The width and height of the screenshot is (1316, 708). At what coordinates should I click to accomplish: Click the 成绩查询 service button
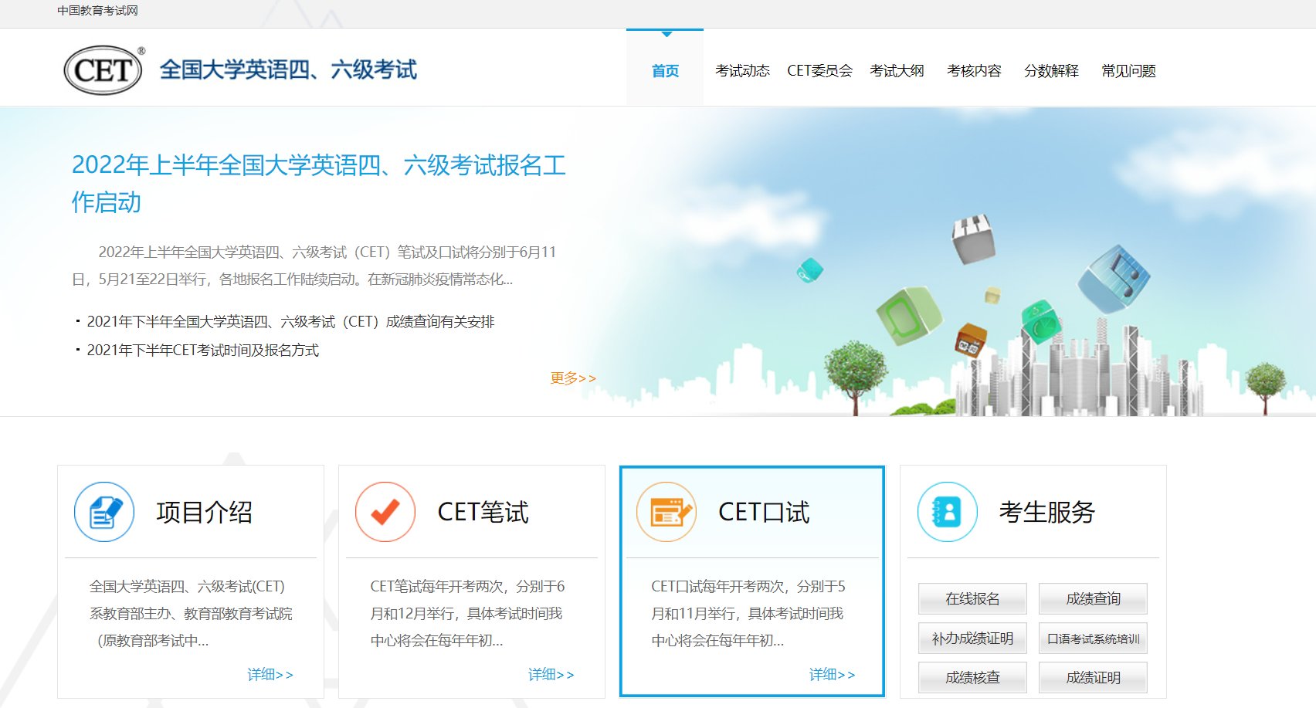[x=1094, y=598]
